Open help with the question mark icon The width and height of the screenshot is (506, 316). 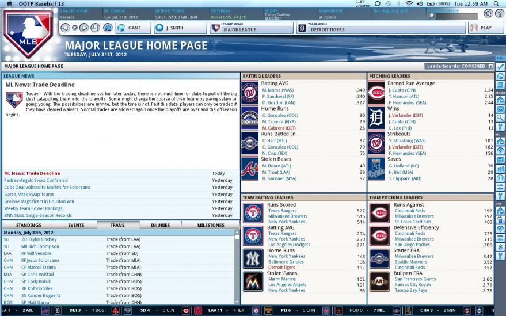tap(499, 14)
